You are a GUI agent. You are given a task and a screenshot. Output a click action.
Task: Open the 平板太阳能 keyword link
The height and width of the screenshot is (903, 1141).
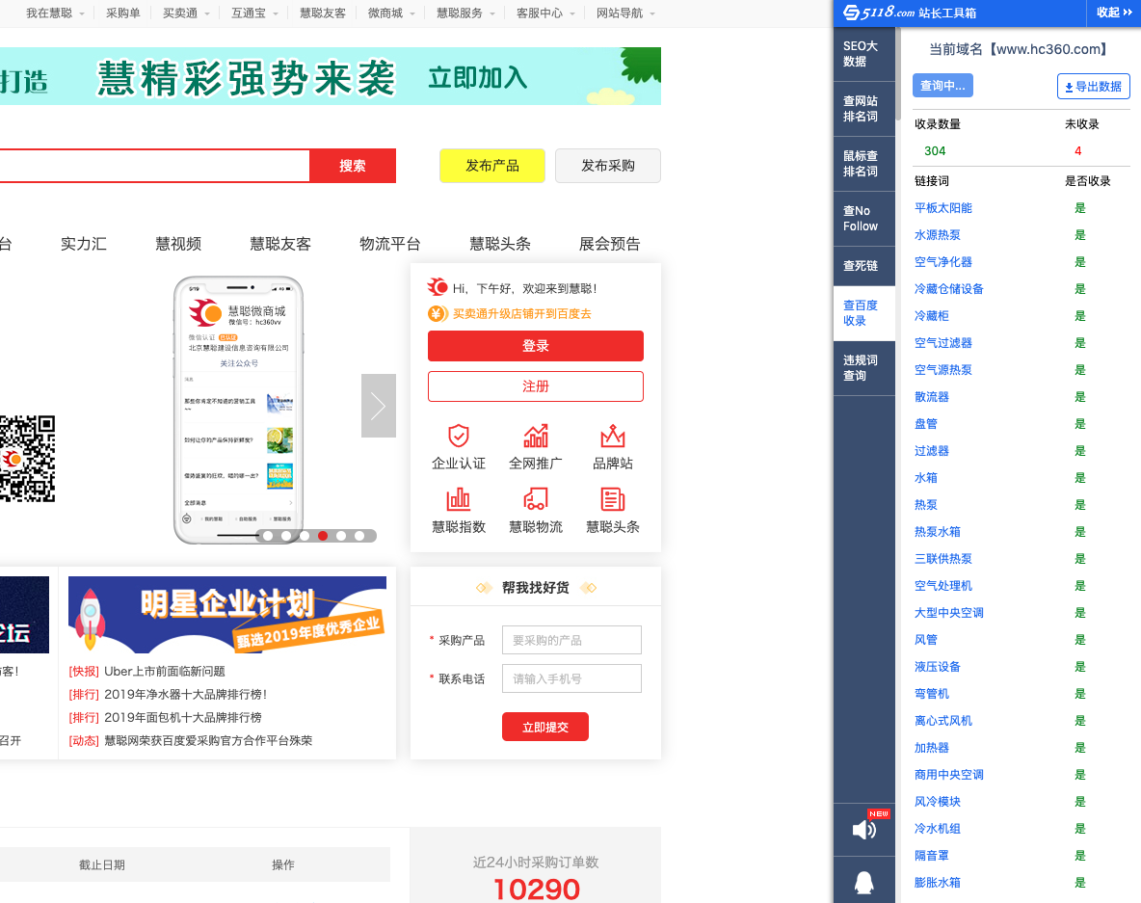943,208
